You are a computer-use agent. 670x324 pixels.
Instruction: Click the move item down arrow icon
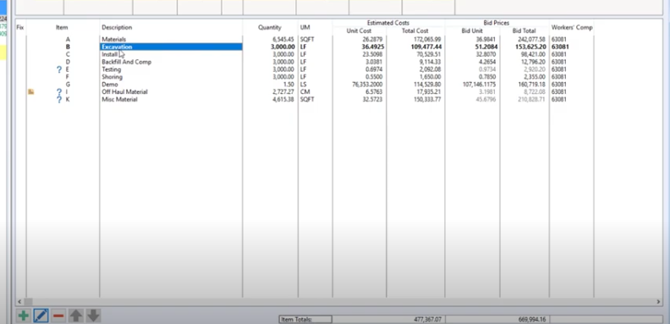click(93, 316)
